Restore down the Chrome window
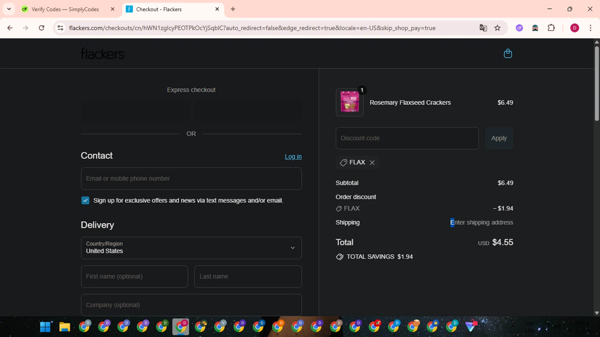 tap(570, 9)
